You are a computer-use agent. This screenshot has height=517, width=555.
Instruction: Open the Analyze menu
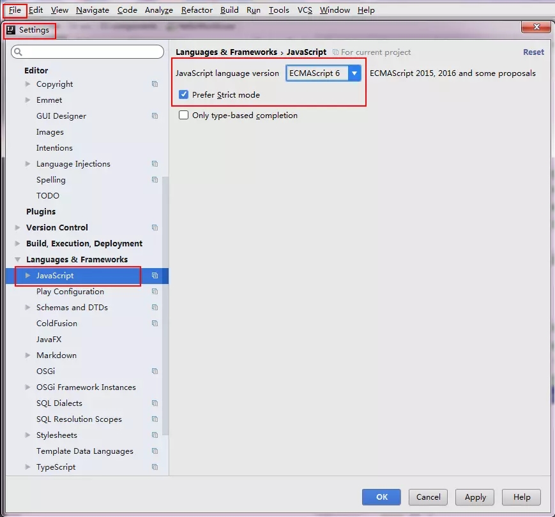point(159,10)
